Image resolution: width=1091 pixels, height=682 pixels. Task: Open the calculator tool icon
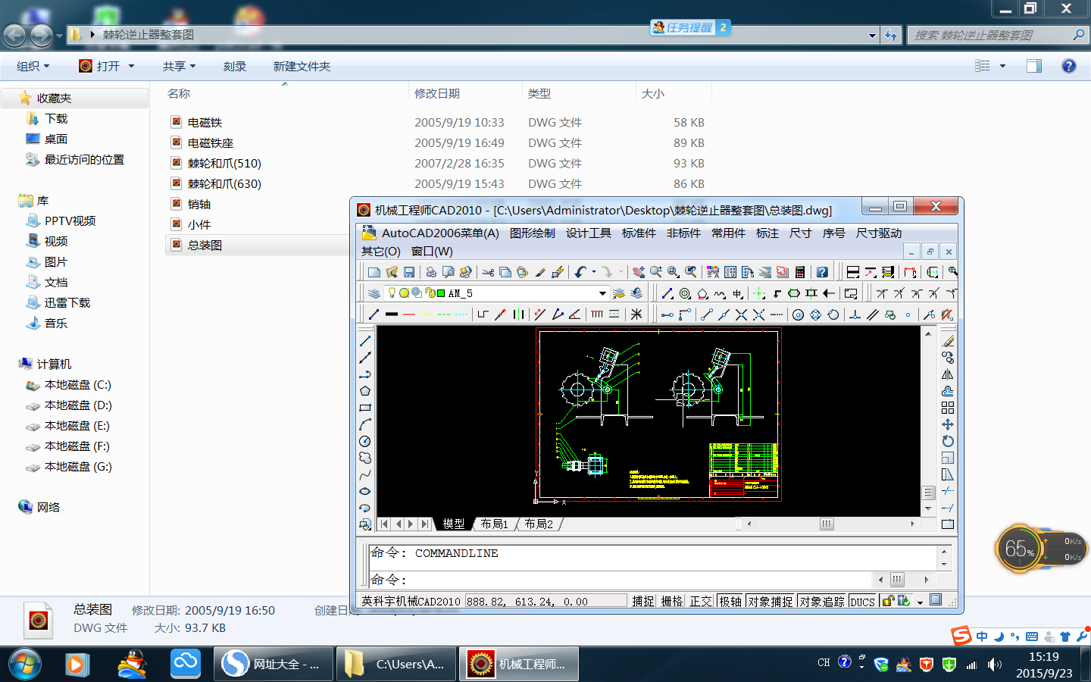800,272
